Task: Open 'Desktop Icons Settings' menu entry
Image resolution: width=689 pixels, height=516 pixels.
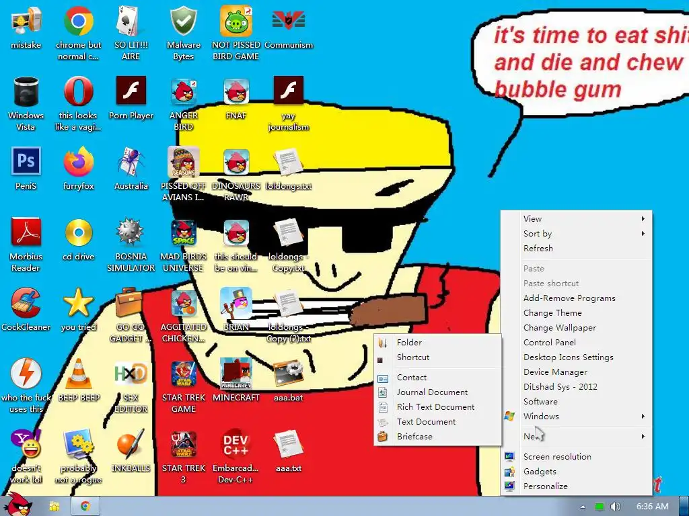Action: coord(576,357)
